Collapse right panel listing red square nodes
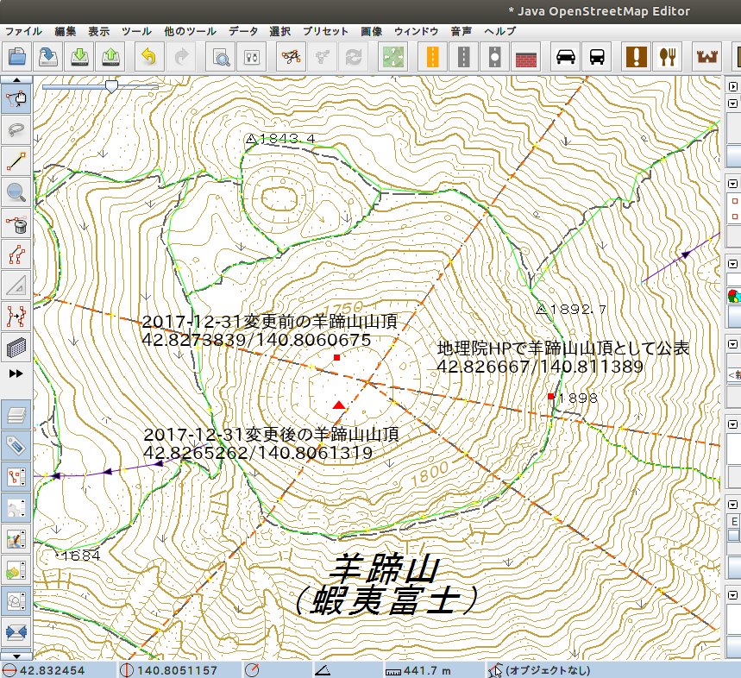Viewport: 741px width, 678px height. pyautogui.click(x=733, y=184)
